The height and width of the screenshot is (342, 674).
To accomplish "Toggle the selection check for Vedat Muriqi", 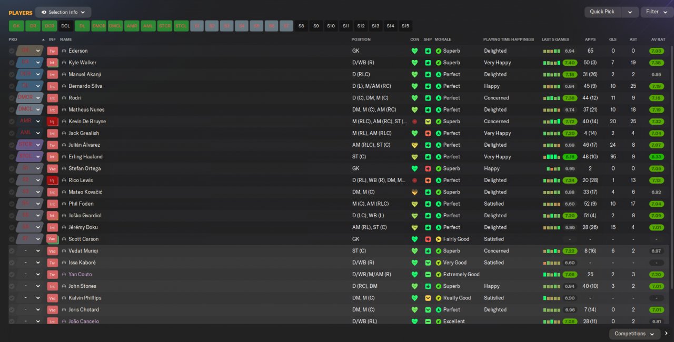I will pos(12,251).
